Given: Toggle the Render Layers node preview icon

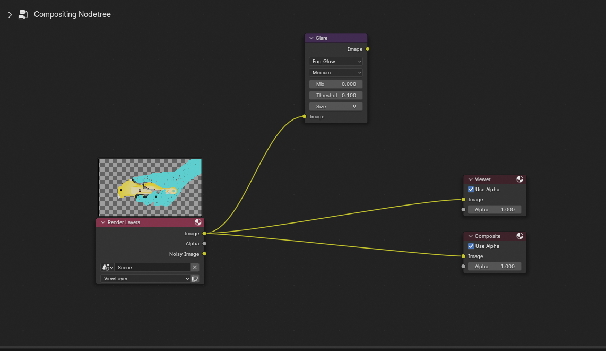Looking at the screenshot, I should (198, 222).
